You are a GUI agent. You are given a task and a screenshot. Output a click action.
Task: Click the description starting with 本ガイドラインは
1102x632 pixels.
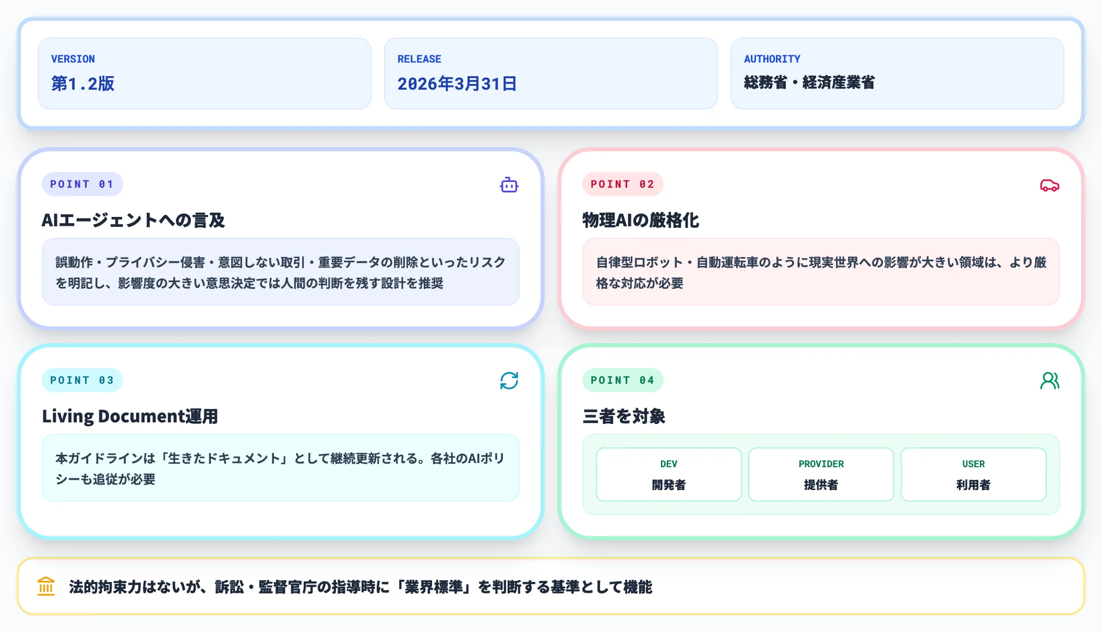281,468
